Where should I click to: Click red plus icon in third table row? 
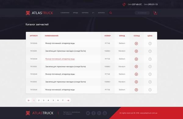coord(136,59)
